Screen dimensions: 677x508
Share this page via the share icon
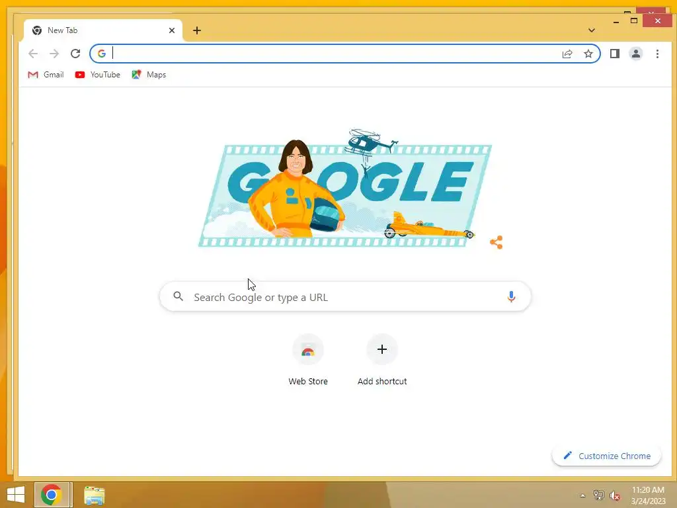[x=567, y=54]
